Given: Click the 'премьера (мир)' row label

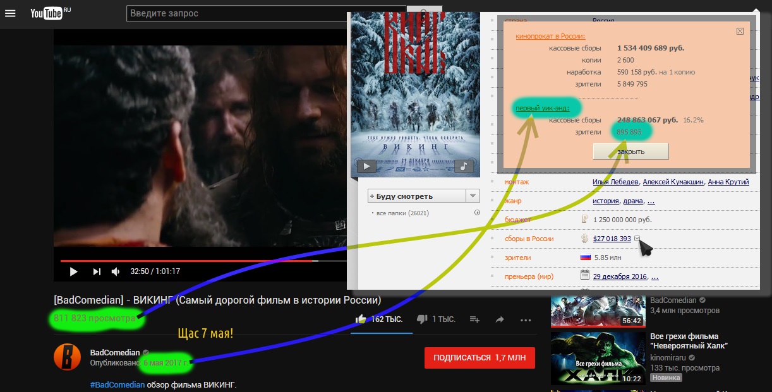Looking at the screenshot, I should coord(529,276).
